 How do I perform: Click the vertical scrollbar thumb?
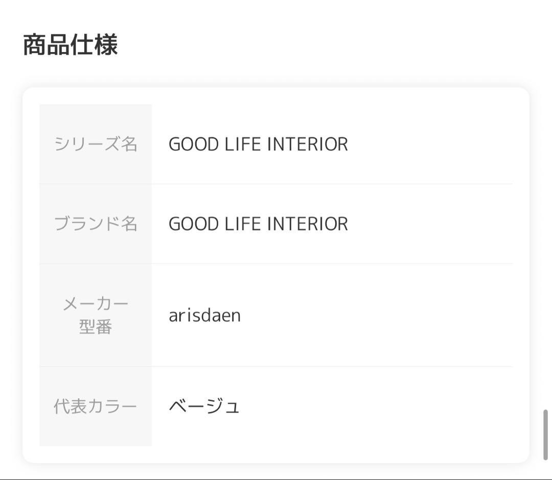[545, 435]
